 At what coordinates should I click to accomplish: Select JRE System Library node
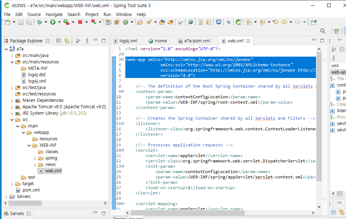tap(51, 113)
